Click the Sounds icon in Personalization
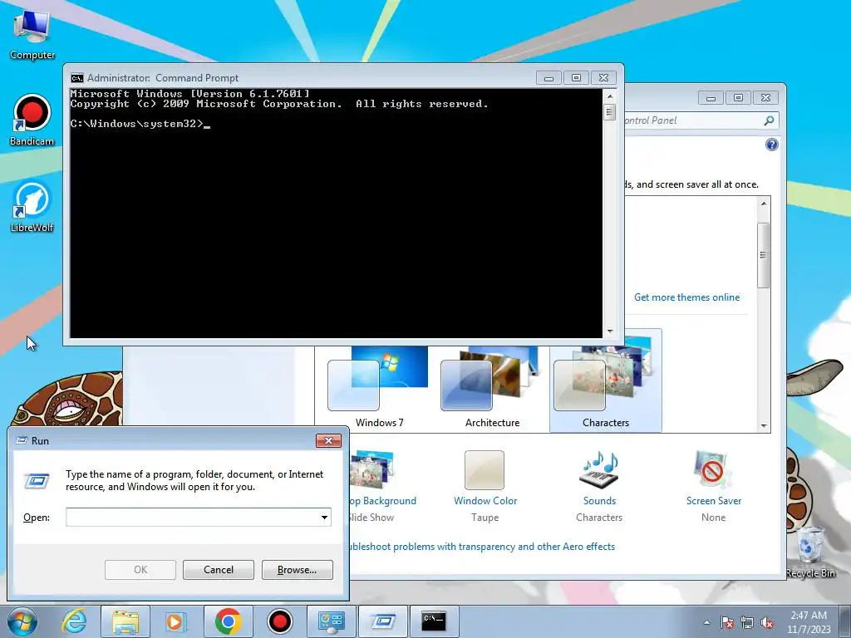 599,469
